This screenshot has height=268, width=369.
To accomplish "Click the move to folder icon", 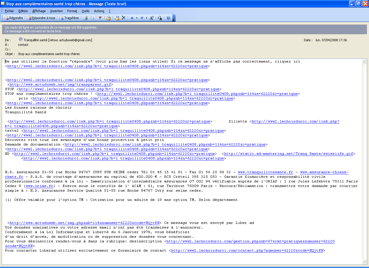I will 117,18.
